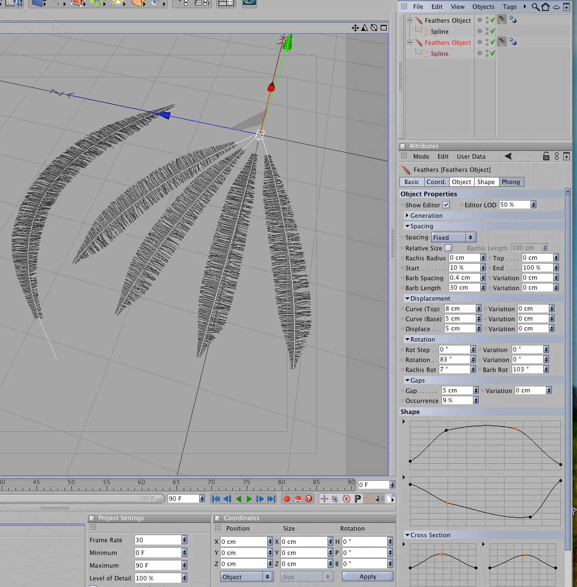
Task: Play animation backwards
Action: point(238,499)
